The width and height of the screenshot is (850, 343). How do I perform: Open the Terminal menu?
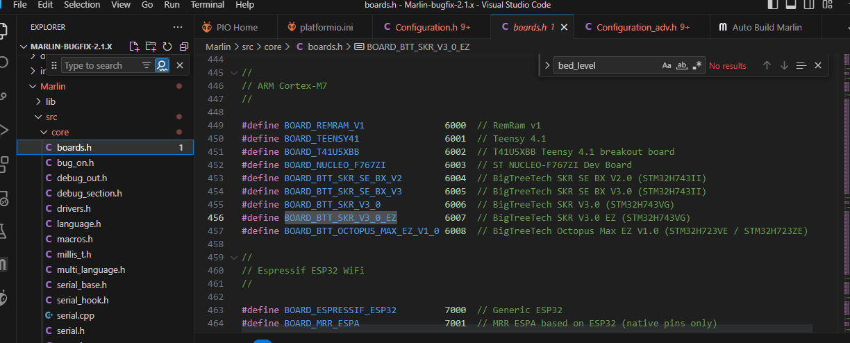point(208,5)
